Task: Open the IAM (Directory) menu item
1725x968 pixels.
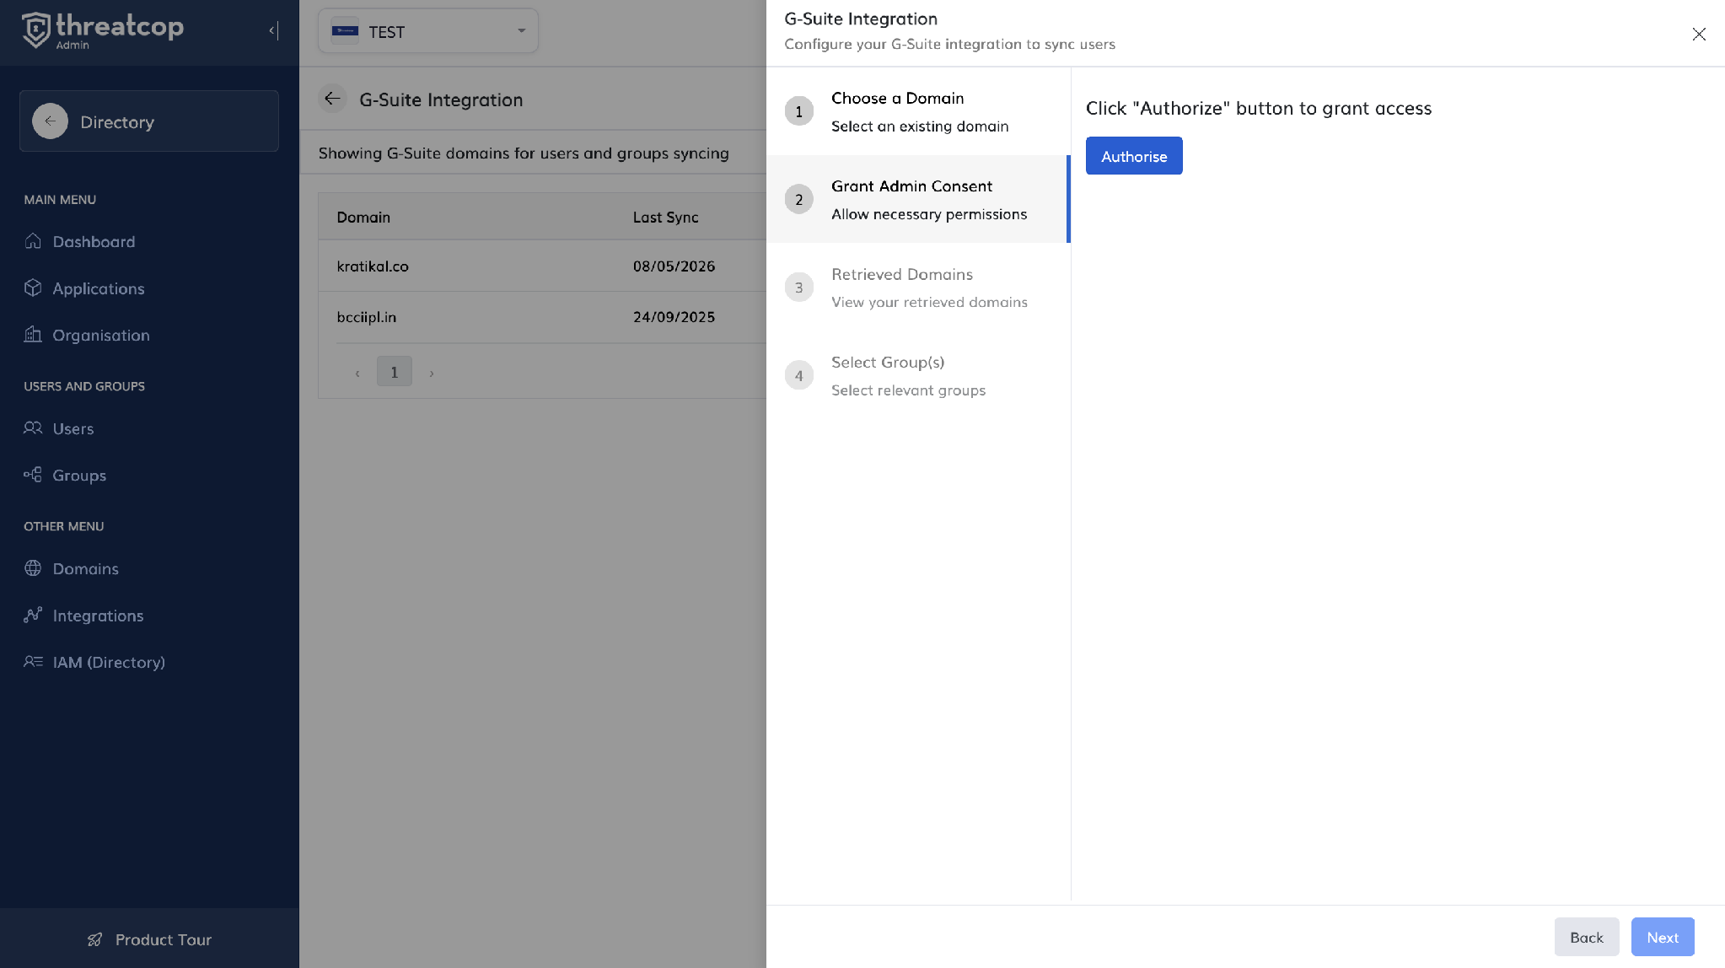Action: 109,663
